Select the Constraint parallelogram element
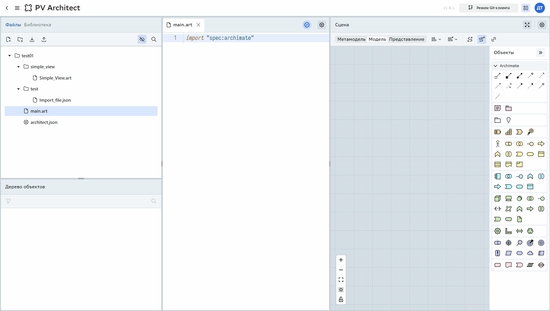Viewport: 550px width, 311px height. click(541, 253)
